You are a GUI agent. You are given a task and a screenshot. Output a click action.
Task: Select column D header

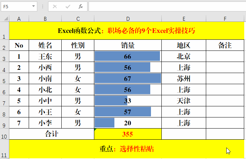(128, 19)
